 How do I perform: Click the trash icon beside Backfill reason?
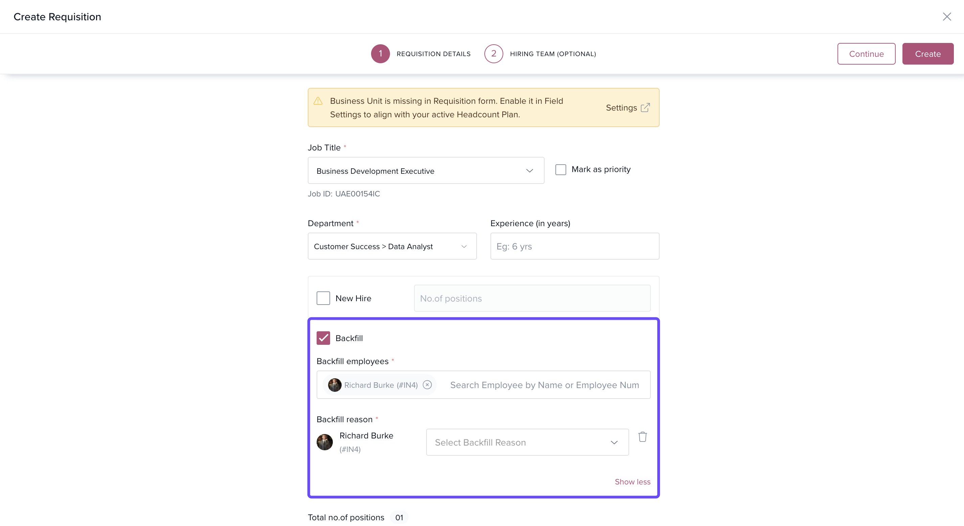(642, 437)
